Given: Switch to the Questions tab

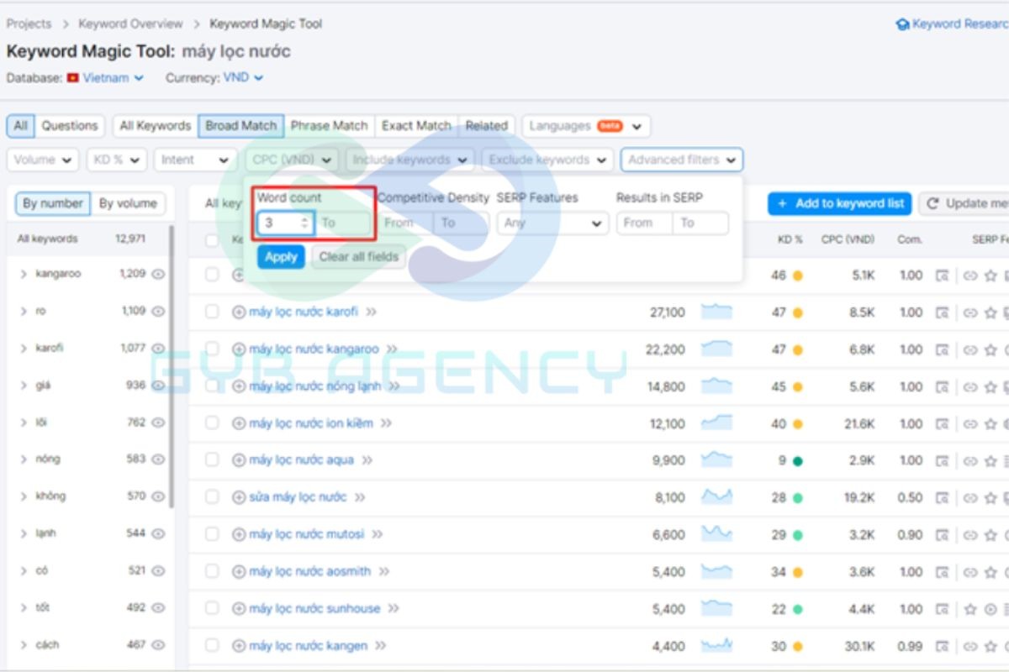Looking at the screenshot, I should 70,126.
